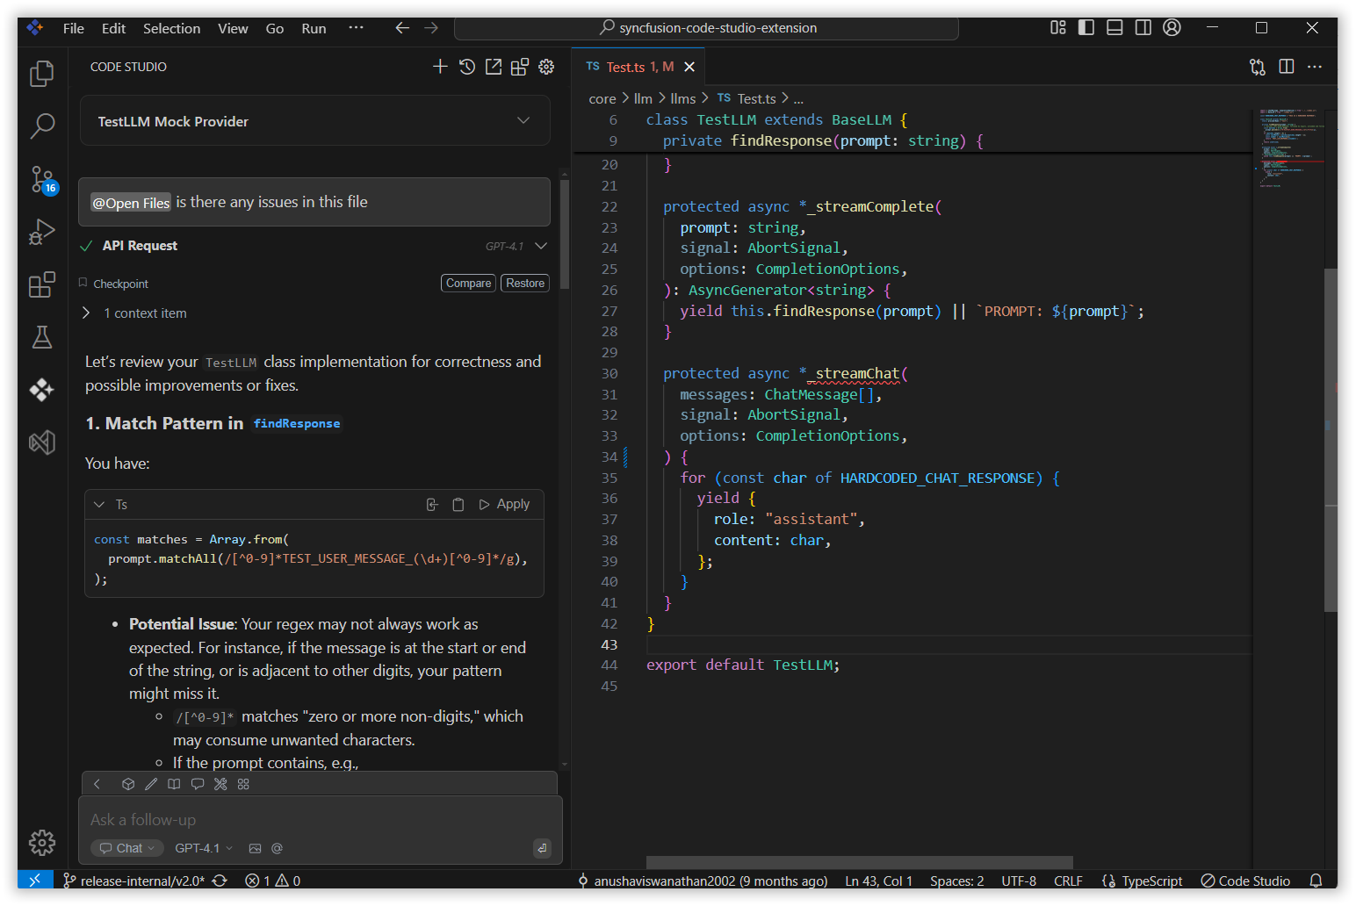Open Source Control view with 16 badge
The height and width of the screenshot is (906, 1356).
tap(42, 180)
